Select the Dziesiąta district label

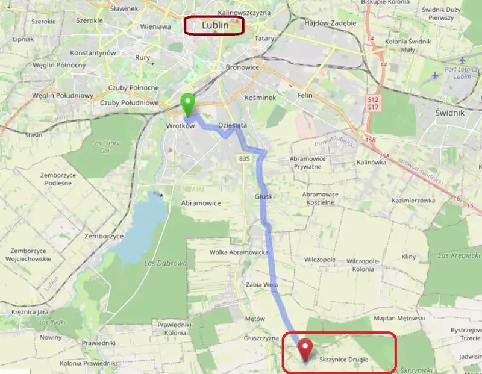(233, 125)
